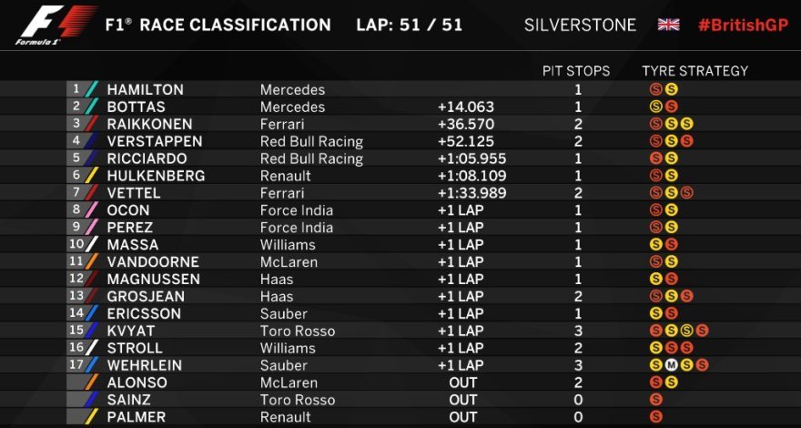Click Massa's position 10 badge
The image size is (801, 428).
[x=75, y=244]
